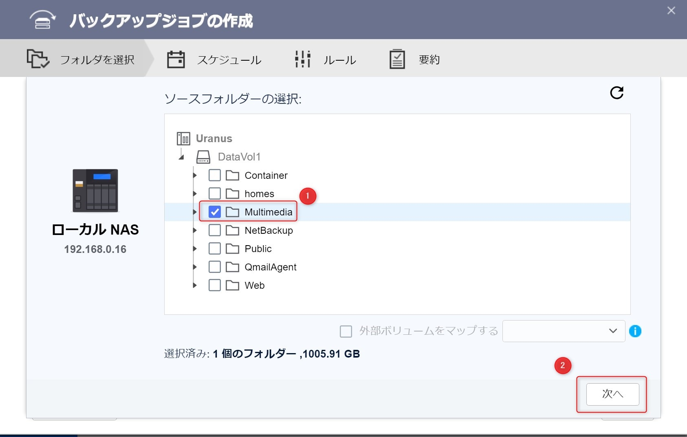Click the Uranus NAS server icon
The image size is (687, 437).
point(183,138)
